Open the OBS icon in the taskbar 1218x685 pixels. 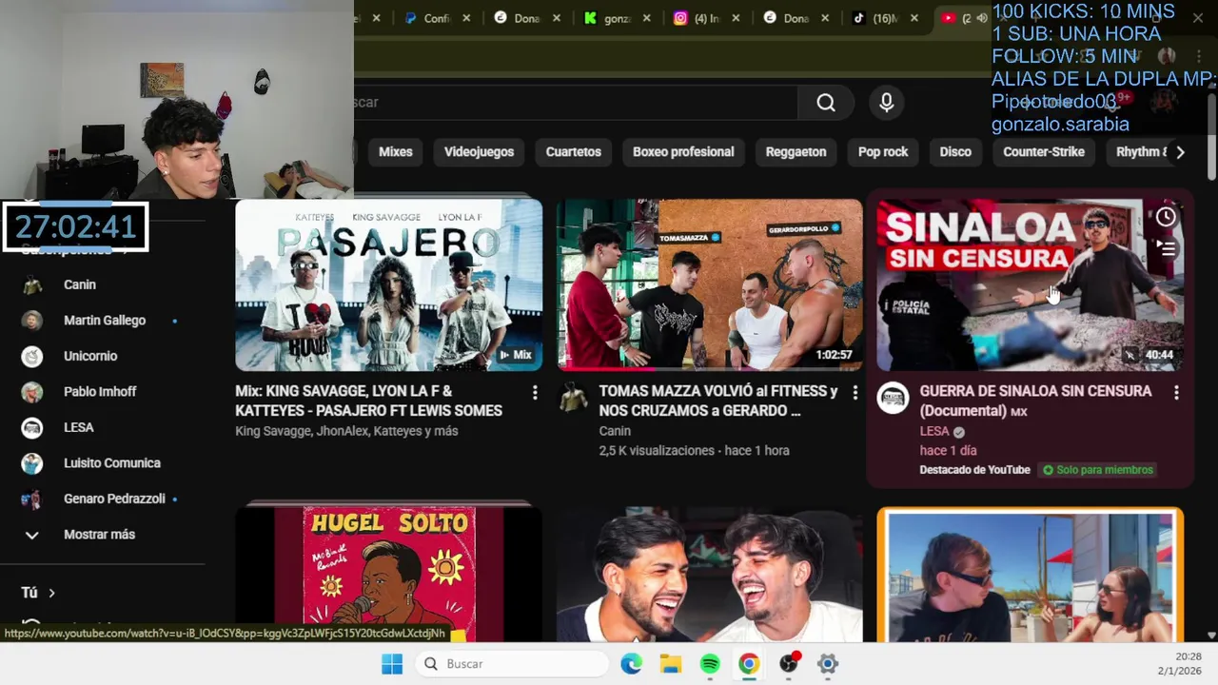coord(789,664)
